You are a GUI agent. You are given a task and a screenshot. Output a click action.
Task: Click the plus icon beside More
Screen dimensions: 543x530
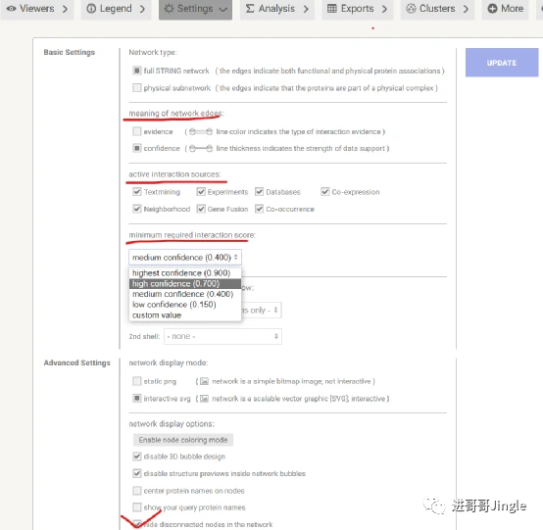[x=492, y=8]
